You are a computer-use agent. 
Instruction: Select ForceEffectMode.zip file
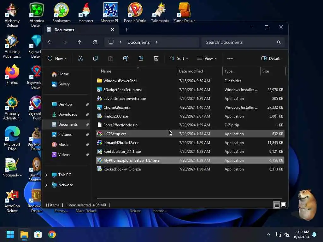pos(190,125)
